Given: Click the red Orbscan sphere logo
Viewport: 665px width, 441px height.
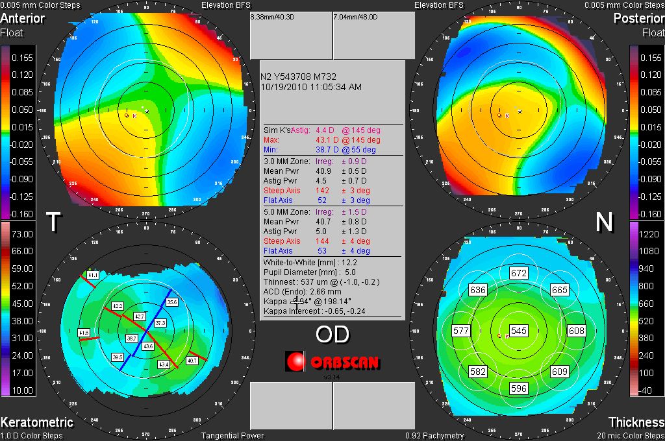Looking at the screenshot, I should (295, 362).
